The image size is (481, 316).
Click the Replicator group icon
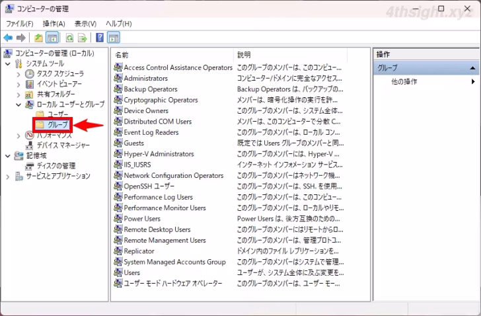point(118,251)
